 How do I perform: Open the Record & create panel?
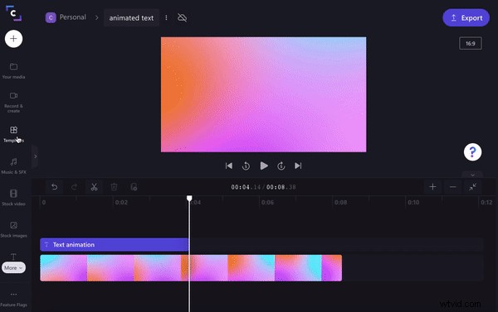click(13, 103)
